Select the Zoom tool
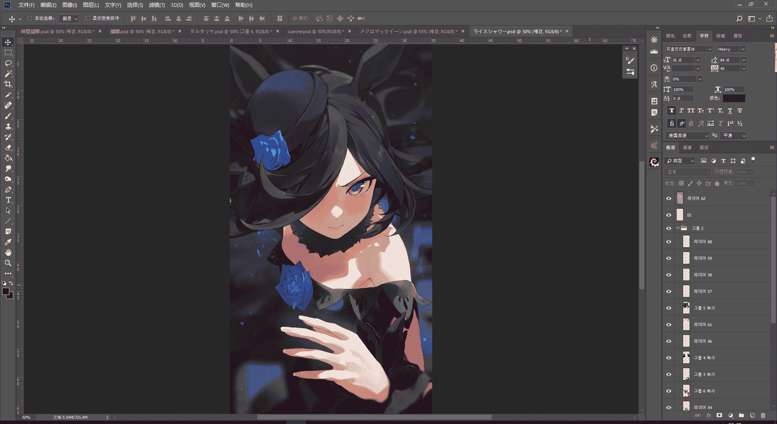The width and height of the screenshot is (777, 424). click(8, 263)
